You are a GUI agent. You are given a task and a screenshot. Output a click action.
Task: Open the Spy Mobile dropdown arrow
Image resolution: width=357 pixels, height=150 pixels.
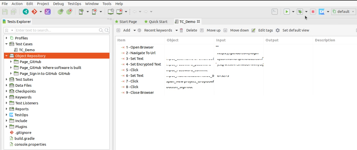point(88,12)
